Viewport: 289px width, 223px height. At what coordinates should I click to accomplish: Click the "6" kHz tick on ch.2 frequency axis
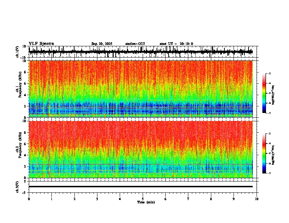[25, 144]
